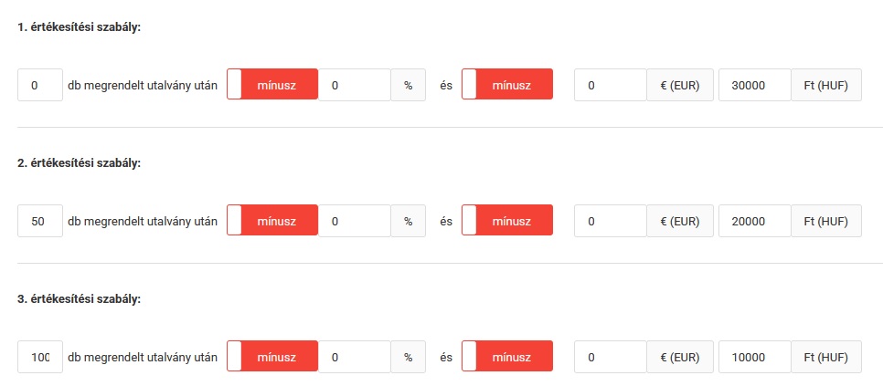Viewport: 883px width, 386px height.
Task: Click rule 3 quantity field showing 100
Action: pos(40,357)
